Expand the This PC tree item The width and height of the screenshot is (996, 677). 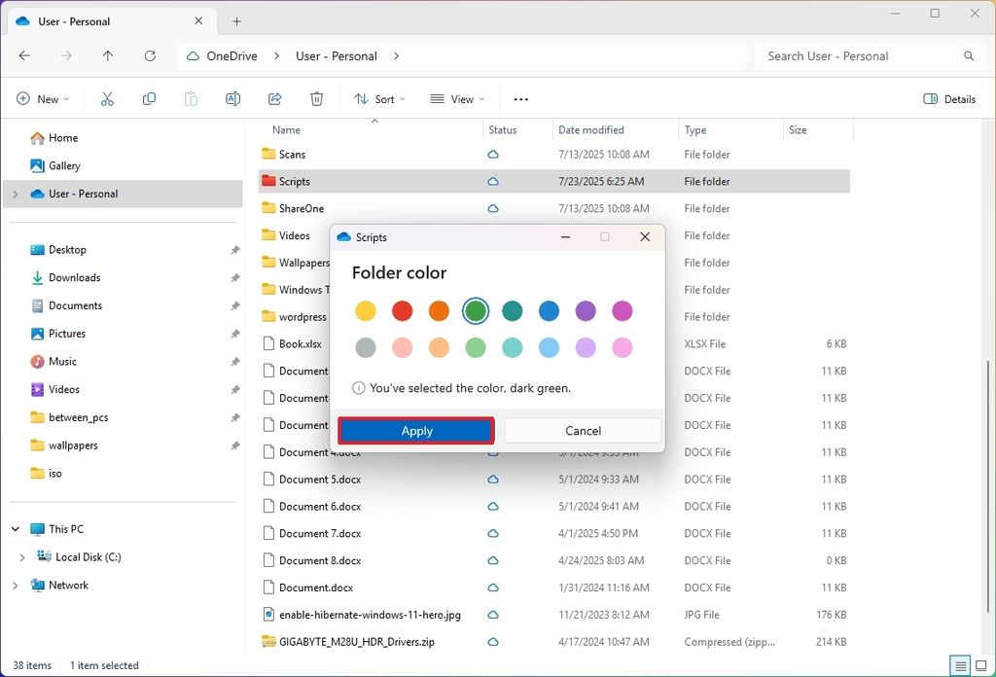click(14, 528)
